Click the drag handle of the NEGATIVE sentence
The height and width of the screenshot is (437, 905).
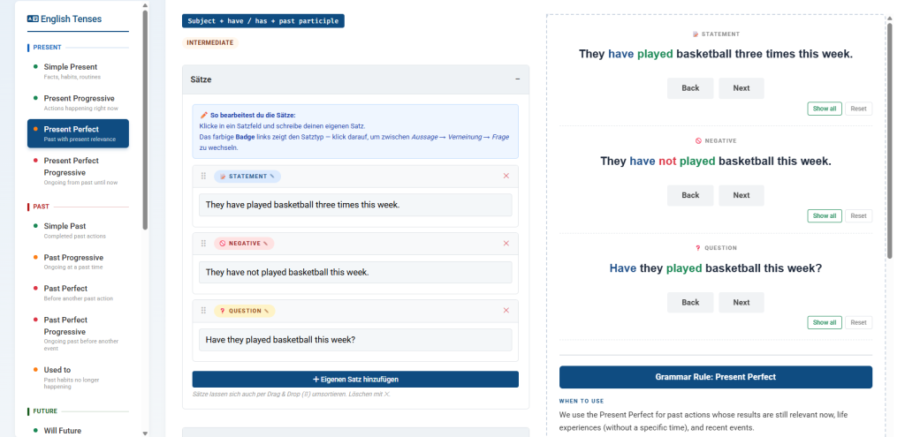click(203, 244)
